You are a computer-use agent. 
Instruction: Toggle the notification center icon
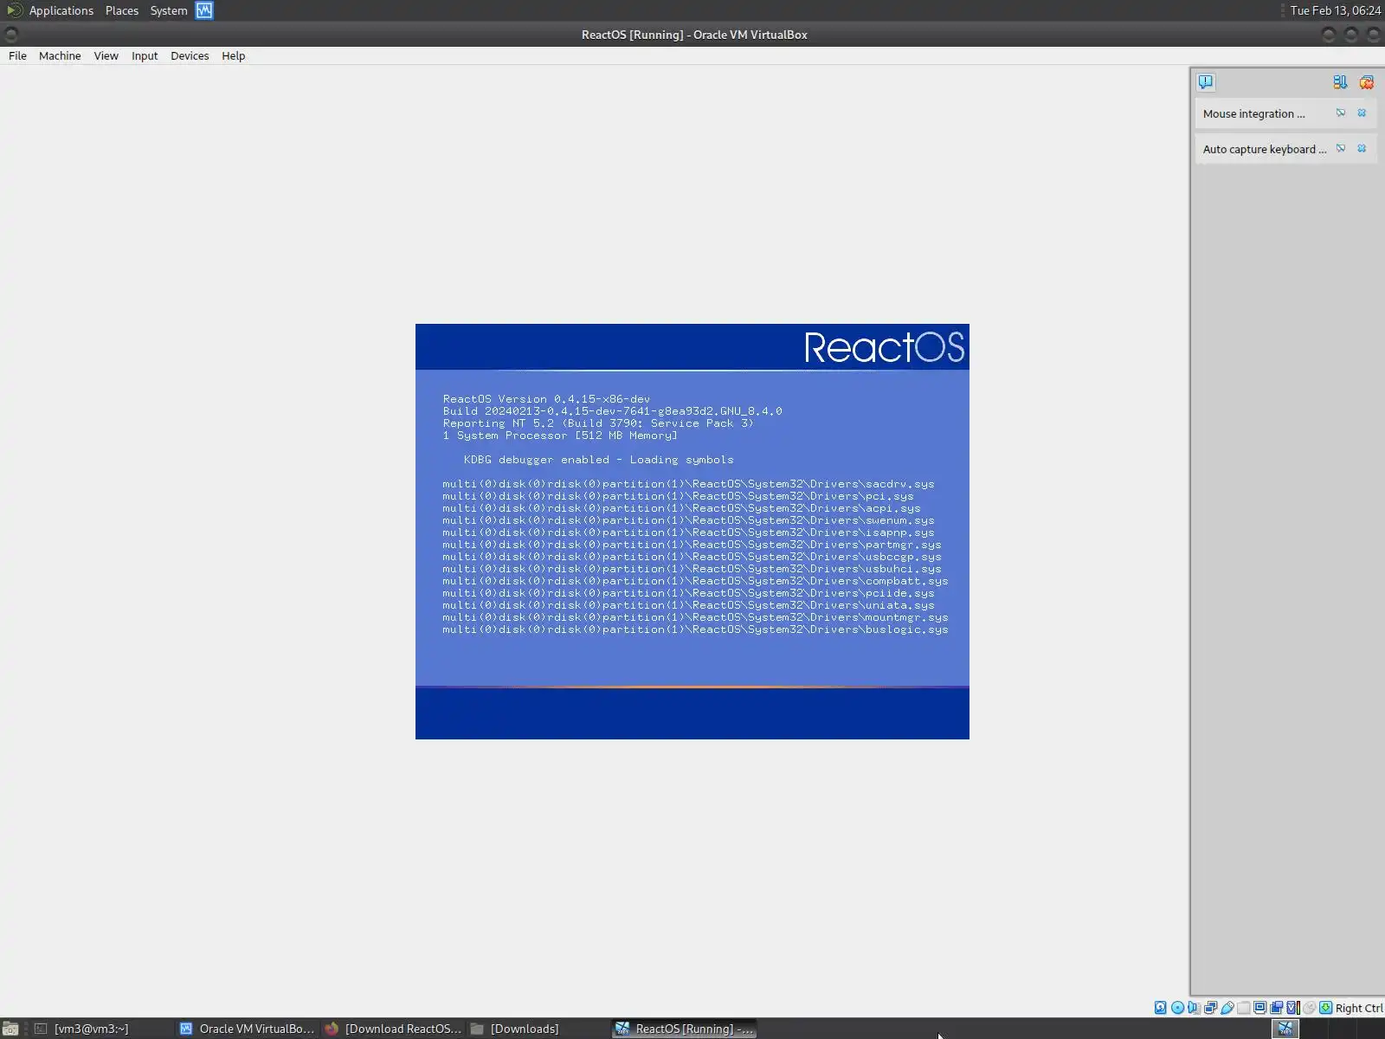click(1206, 82)
